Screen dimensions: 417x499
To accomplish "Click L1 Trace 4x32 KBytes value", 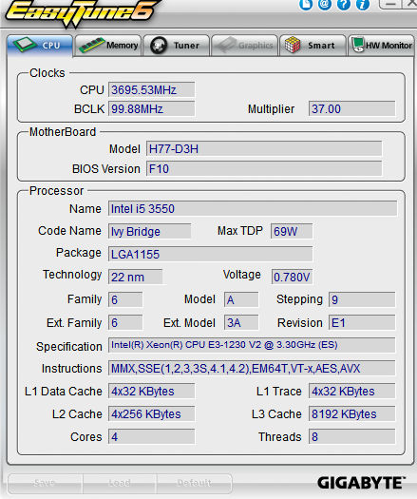I will click(351, 391).
